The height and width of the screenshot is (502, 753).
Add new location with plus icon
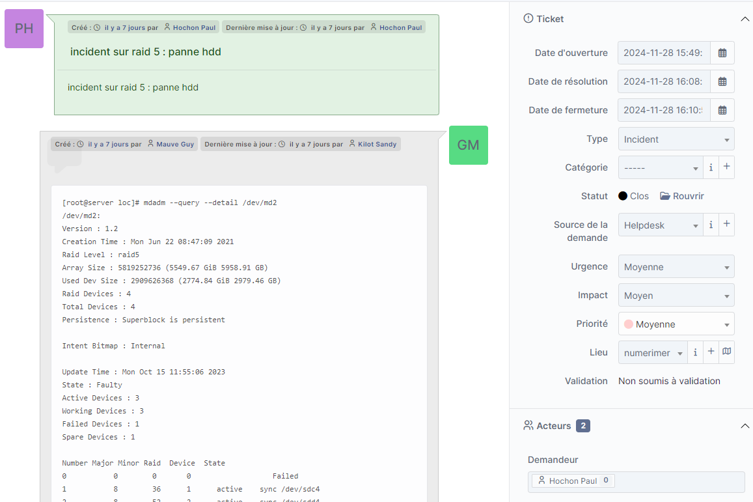[711, 352]
